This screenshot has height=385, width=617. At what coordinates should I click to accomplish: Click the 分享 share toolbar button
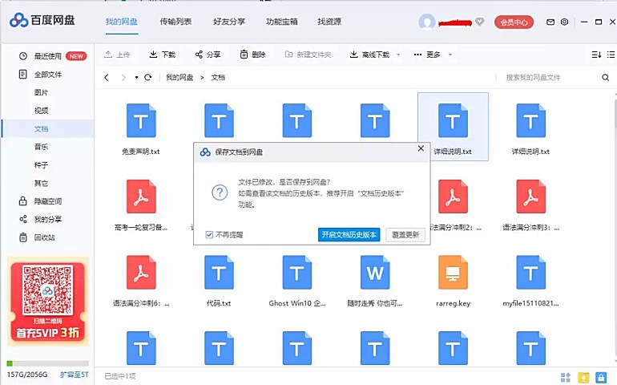[208, 55]
